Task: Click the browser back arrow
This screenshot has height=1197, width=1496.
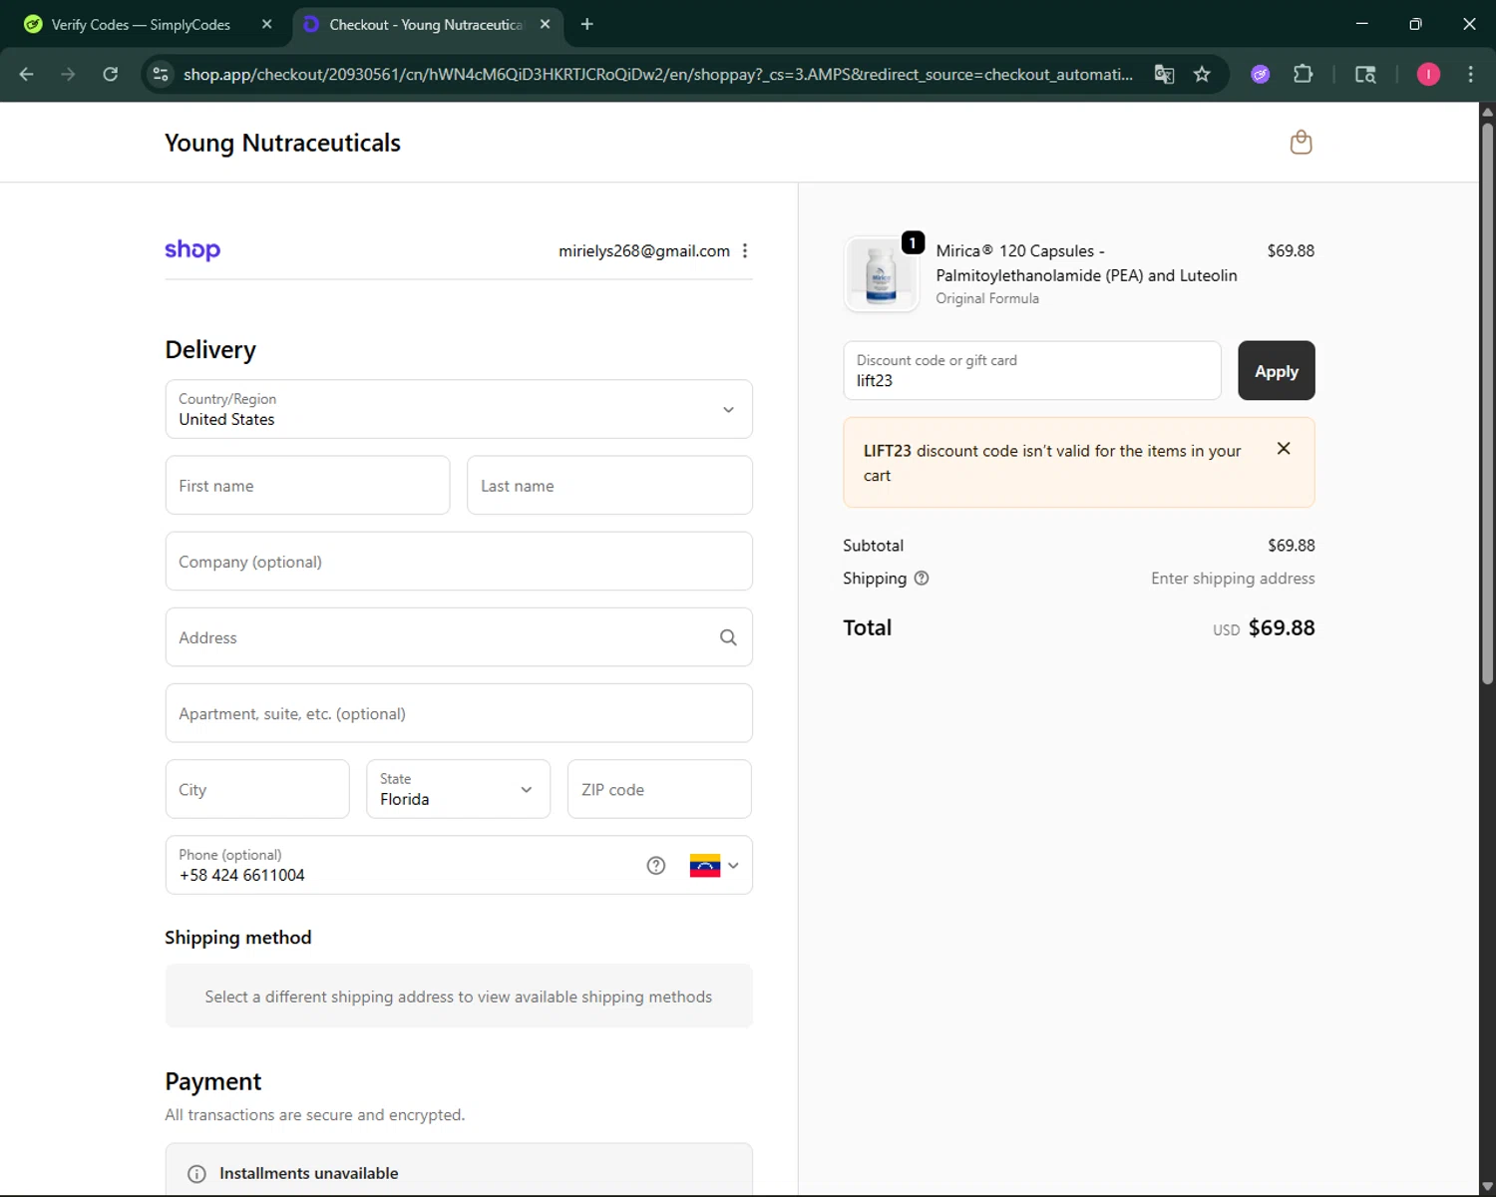Action: (27, 74)
